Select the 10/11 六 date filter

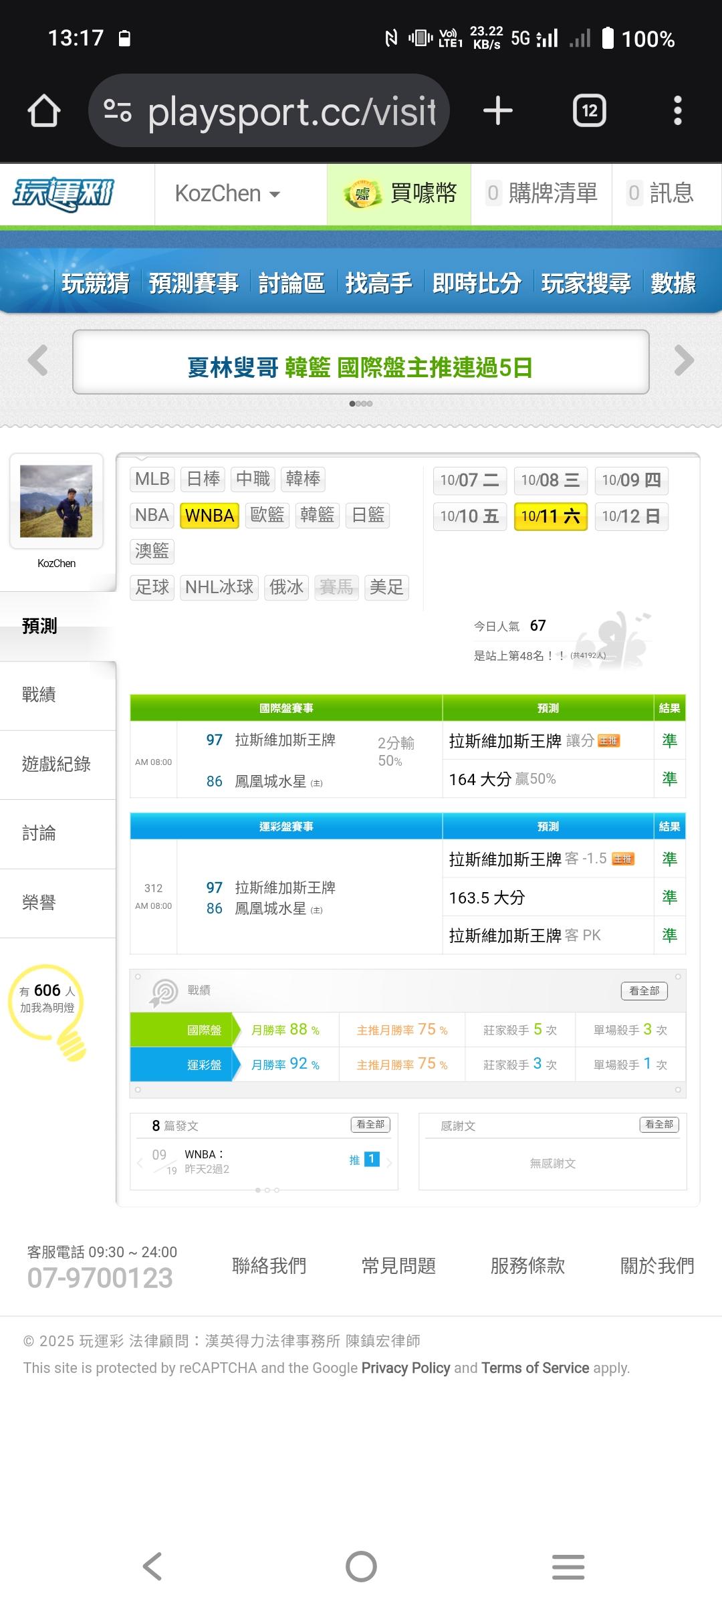(x=550, y=516)
